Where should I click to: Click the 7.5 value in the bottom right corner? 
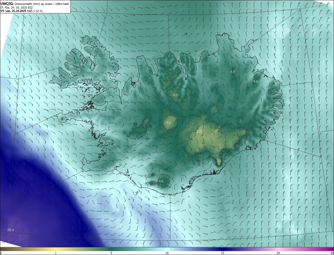(x=300, y=244)
